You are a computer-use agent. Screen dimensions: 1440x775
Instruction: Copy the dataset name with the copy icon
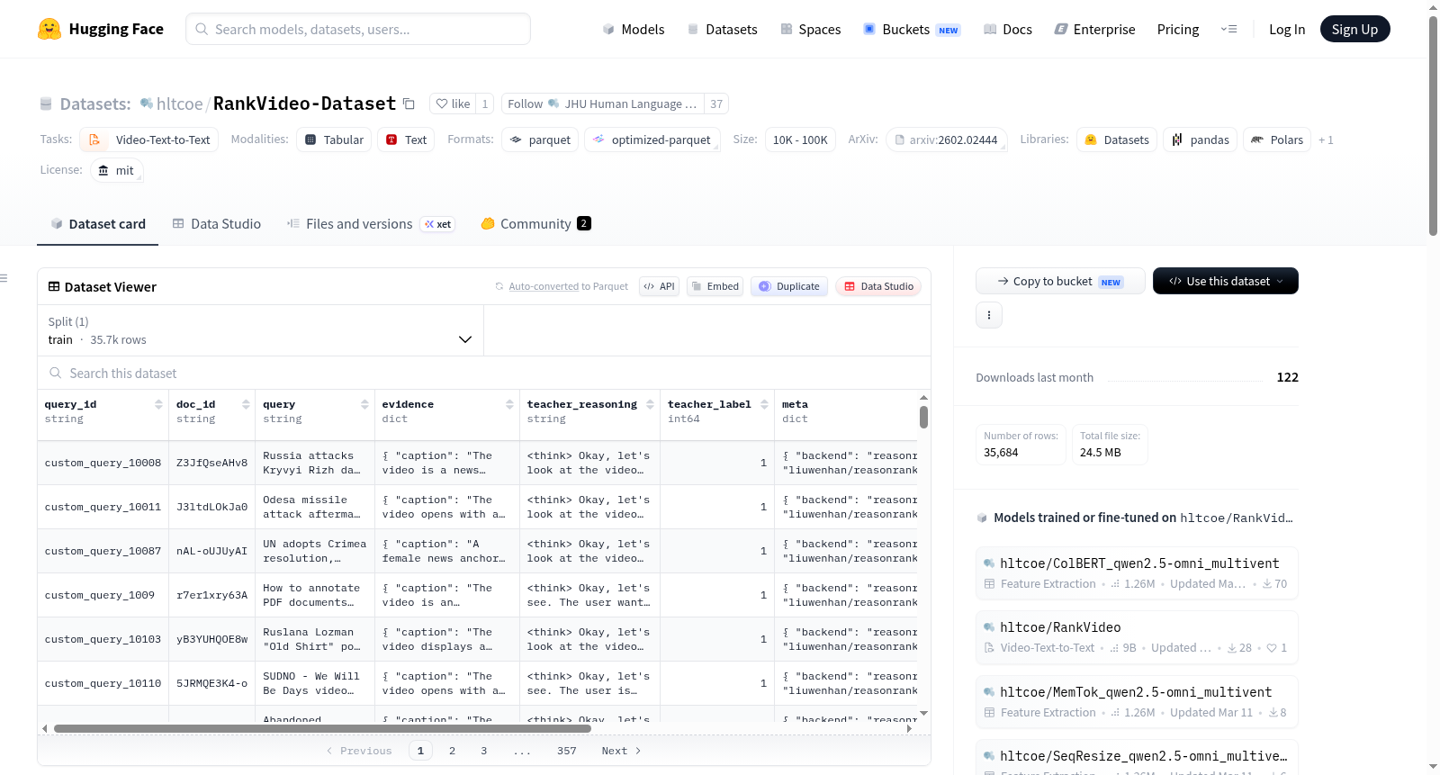point(409,104)
